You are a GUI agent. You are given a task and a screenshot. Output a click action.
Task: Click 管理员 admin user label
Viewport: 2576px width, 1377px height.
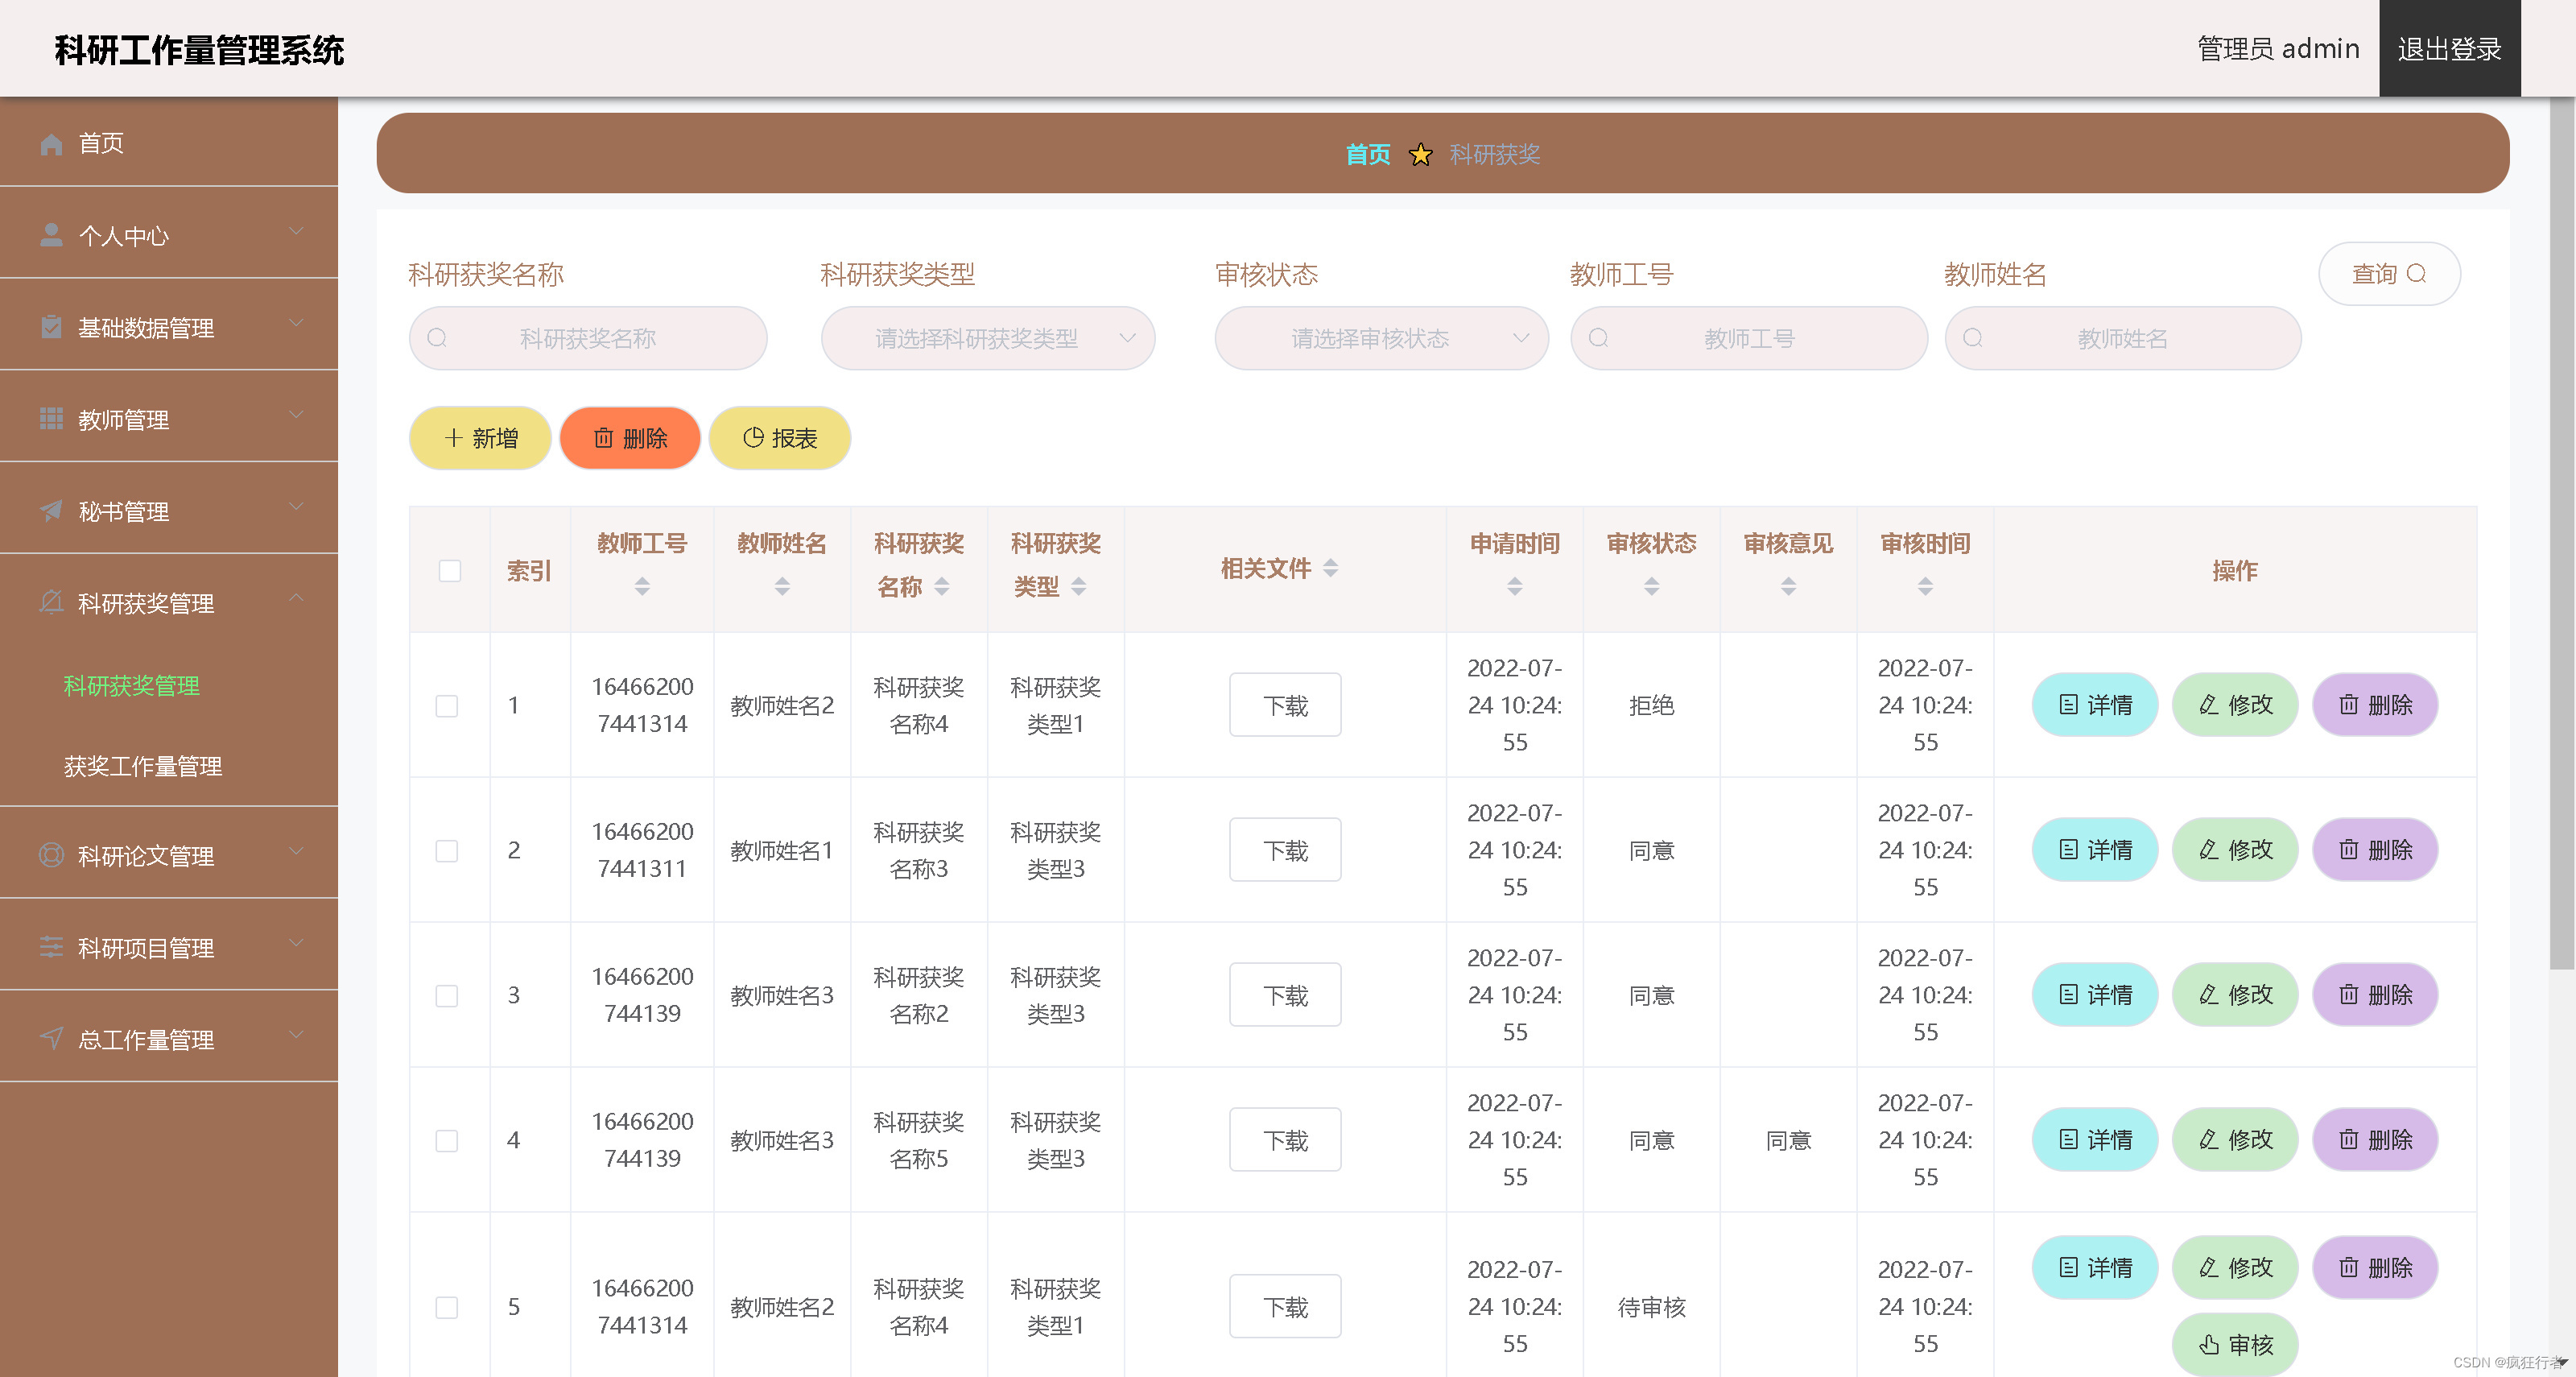(2278, 48)
